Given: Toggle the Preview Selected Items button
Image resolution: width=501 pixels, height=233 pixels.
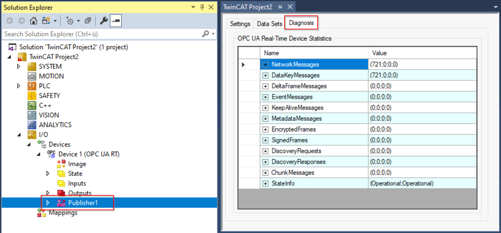Looking at the screenshot, I should point(116,21).
